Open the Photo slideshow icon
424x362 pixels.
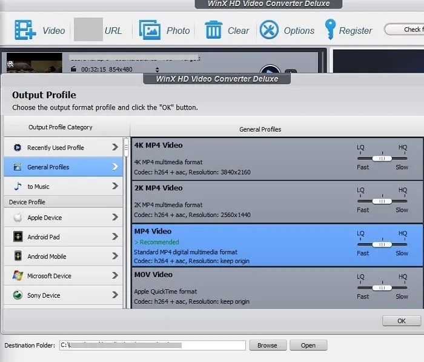pyautogui.click(x=150, y=30)
